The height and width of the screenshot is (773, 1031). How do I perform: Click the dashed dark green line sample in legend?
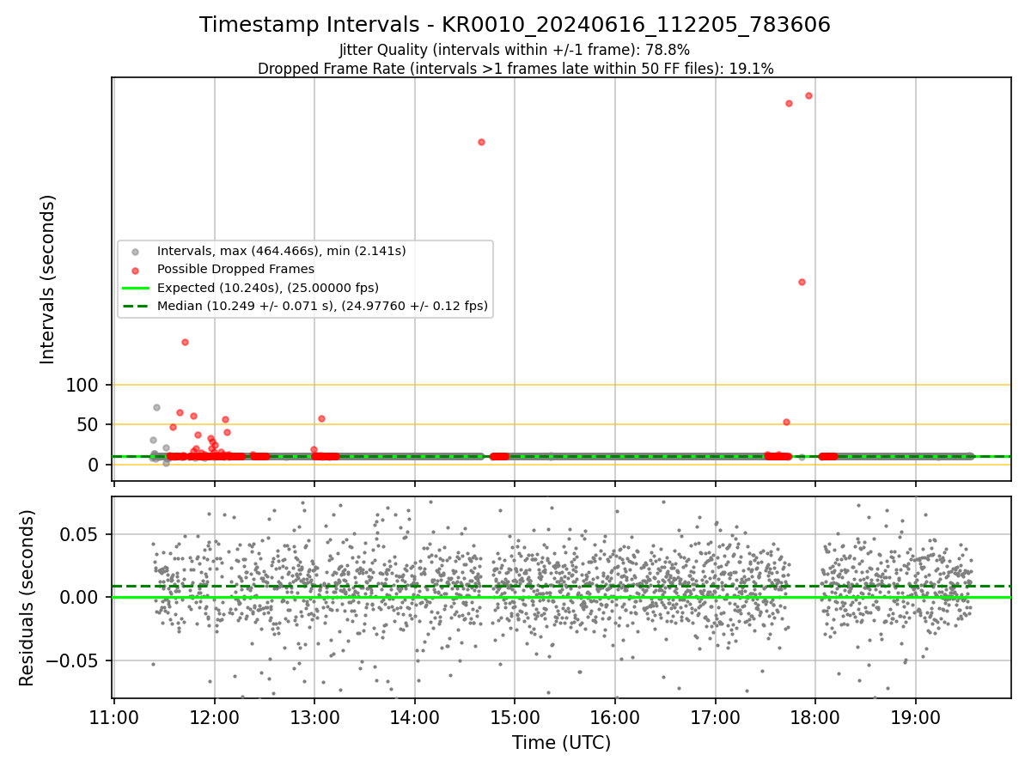point(135,306)
